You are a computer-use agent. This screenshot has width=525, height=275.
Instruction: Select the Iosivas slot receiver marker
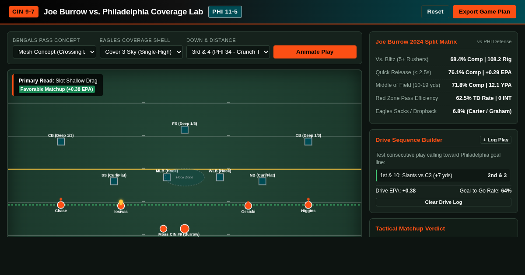click(121, 206)
